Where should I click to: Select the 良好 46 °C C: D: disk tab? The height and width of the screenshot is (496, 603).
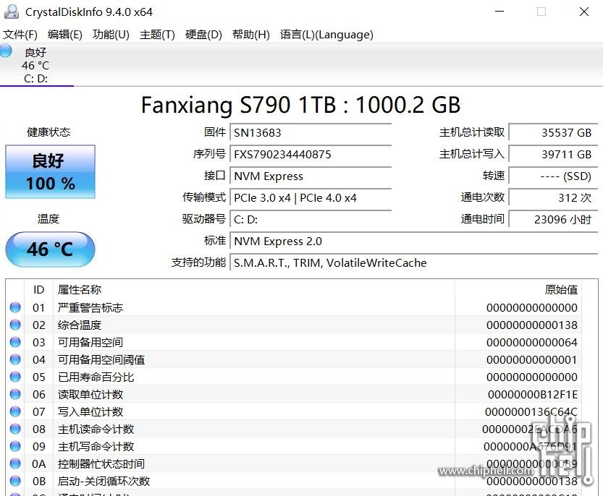pyautogui.click(x=36, y=64)
